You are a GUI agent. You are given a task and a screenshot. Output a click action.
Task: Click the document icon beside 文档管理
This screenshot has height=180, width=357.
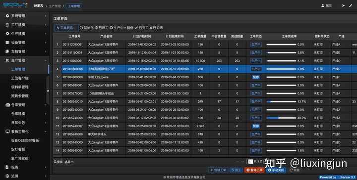click(x=7, y=51)
